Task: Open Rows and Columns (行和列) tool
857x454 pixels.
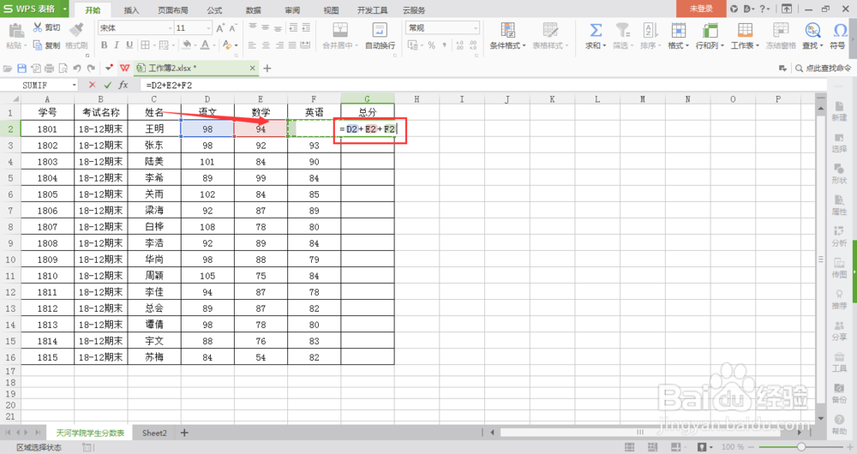Action: click(710, 36)
